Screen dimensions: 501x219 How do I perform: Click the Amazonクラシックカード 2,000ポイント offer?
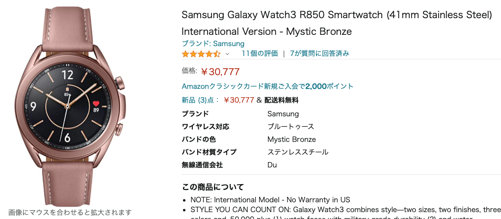[x=267, y=86]
